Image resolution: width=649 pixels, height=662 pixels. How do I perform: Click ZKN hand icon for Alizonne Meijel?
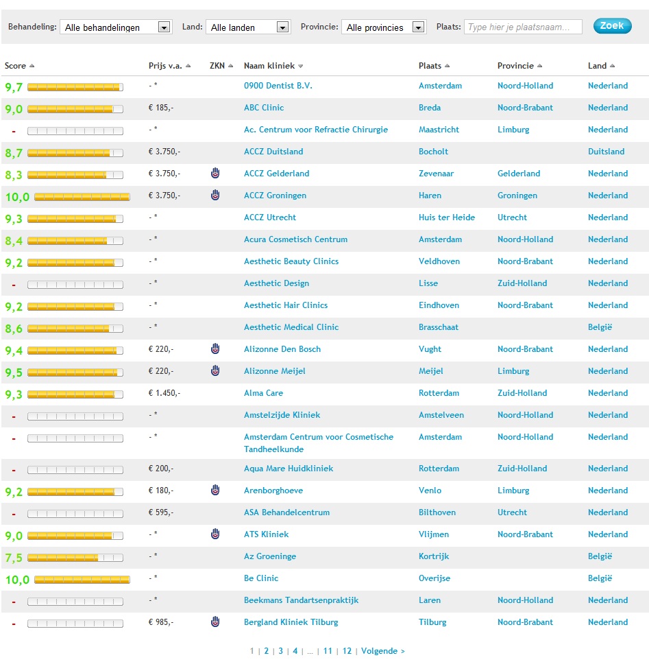click(x=215, y=370)
